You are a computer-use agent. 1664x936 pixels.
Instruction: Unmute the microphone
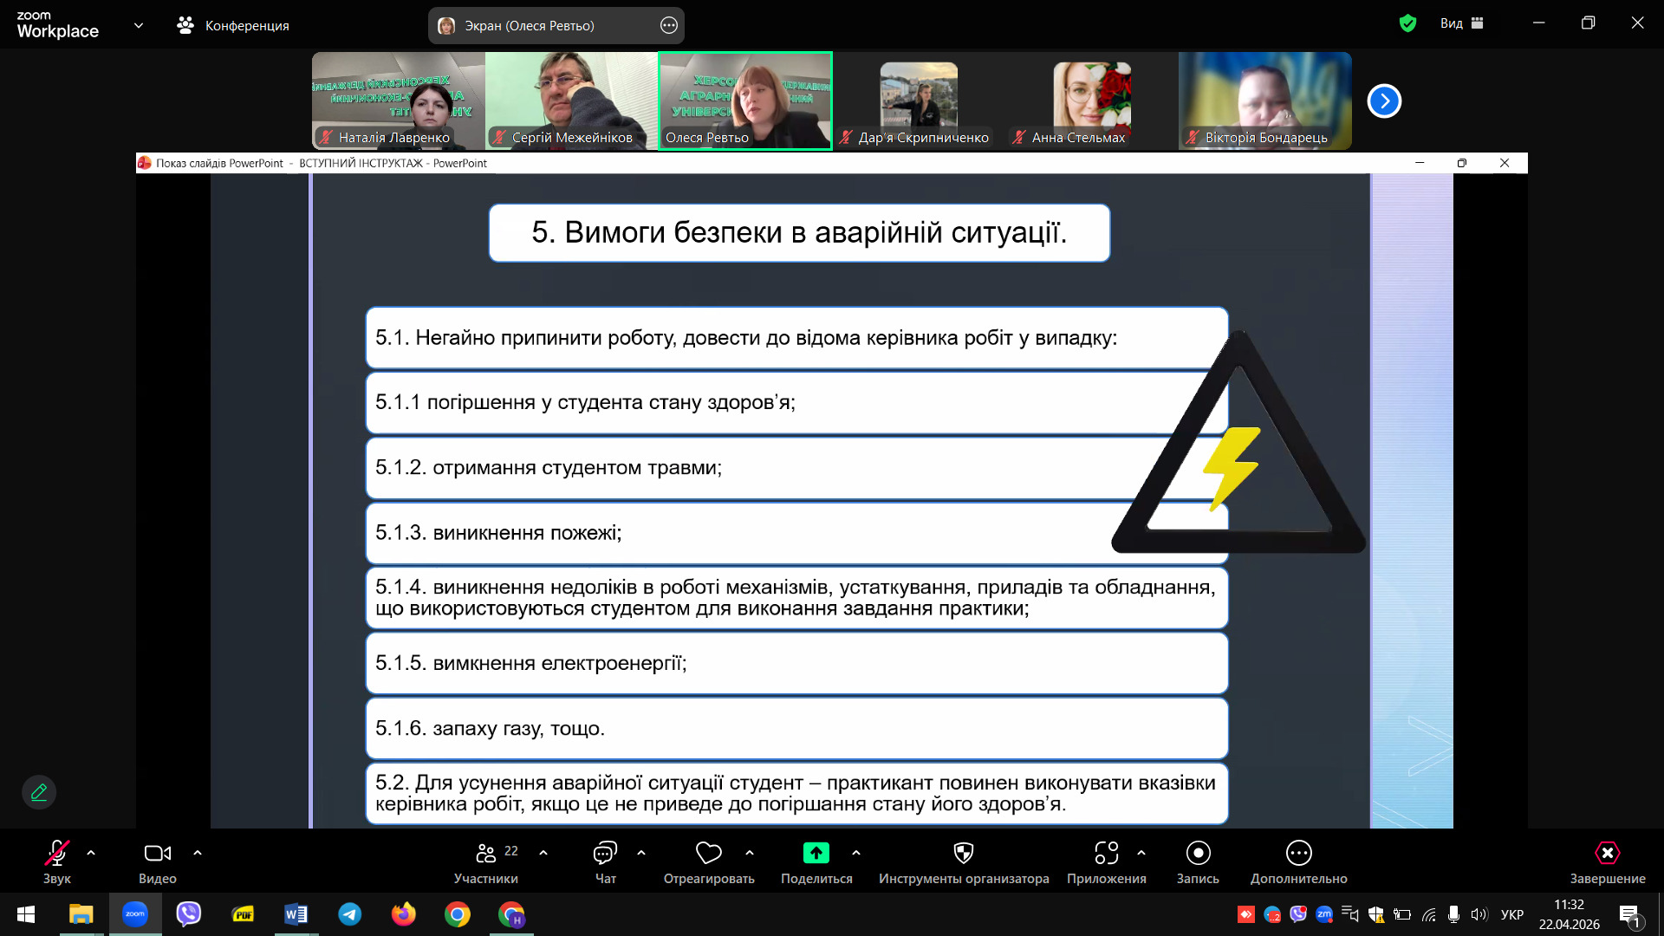pyautogui.click(x=57, y=854)
